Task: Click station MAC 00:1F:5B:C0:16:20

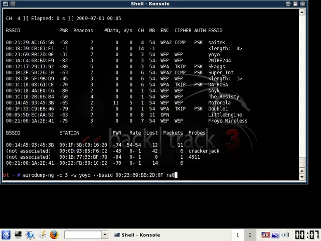Action: pyautogui.click(x=83, y=145)
